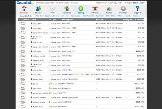Switch to the Upcoming Invoices tab

[x=52, y=16]
